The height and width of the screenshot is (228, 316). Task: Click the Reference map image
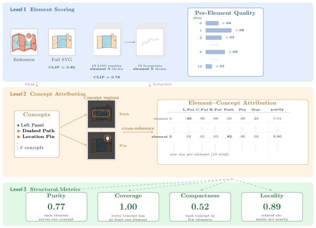[24, 42]
